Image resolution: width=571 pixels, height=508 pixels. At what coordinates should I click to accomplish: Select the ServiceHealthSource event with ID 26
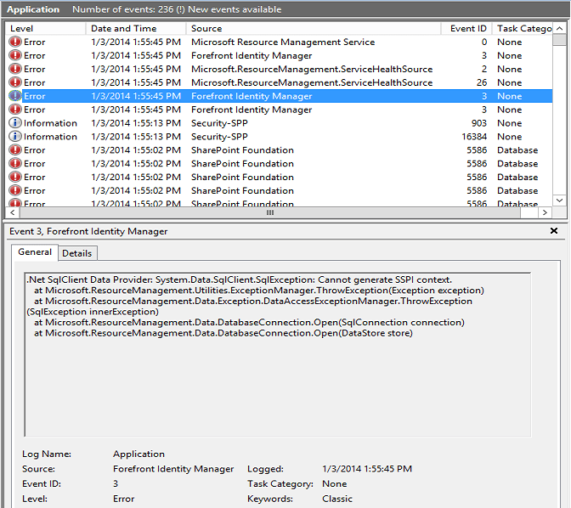pyautogui.click(x=280, y=82)
